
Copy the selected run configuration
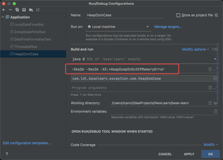click(17, 10)
